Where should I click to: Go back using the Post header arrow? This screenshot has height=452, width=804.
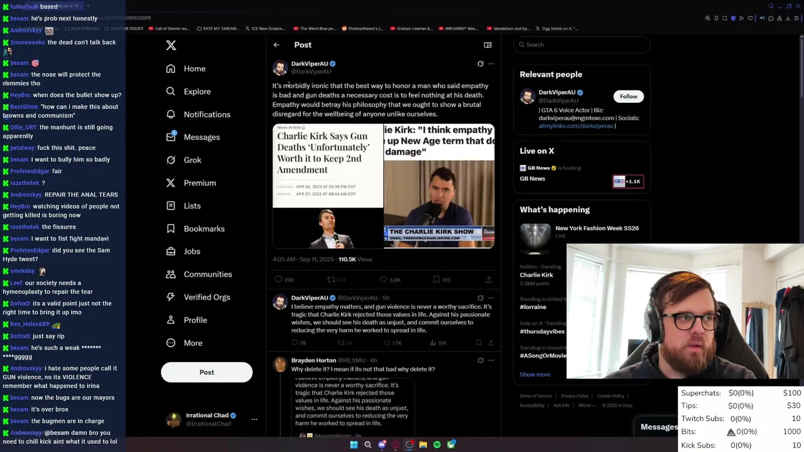276,45
